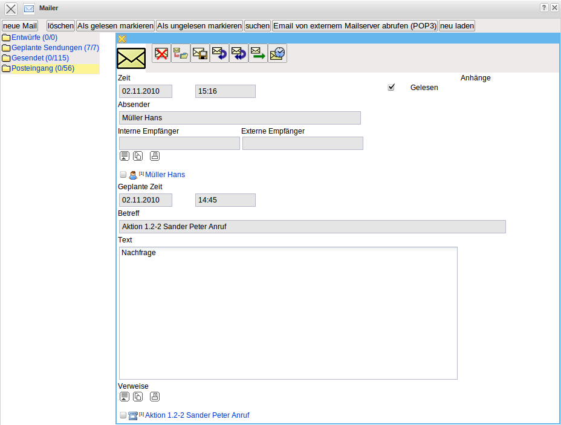Click into the Betreff subject field

(x=312, y=227)
